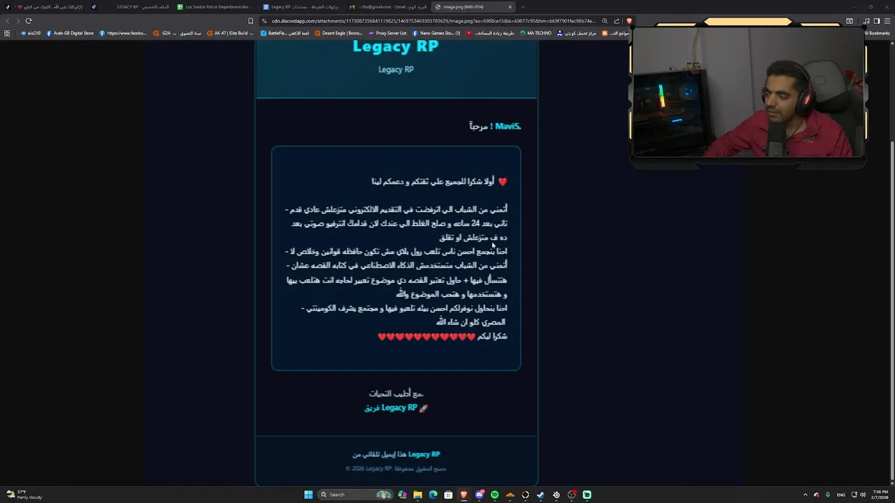This screenshot has width=895, height=503.
Task: Open Microsoft Edge from the taskbar
Action: pyautogui.click(x=433, y=495)
